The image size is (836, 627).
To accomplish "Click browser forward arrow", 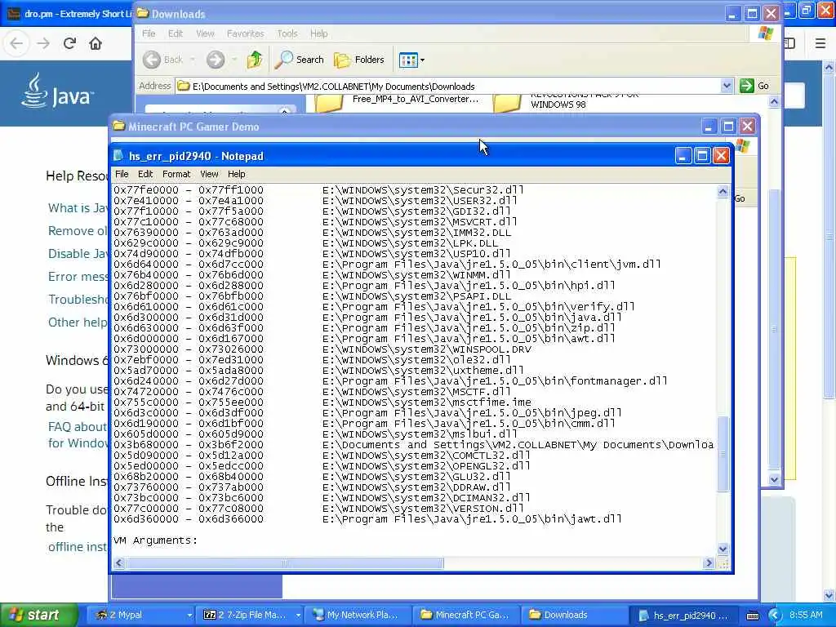I will tap(43, 43).
